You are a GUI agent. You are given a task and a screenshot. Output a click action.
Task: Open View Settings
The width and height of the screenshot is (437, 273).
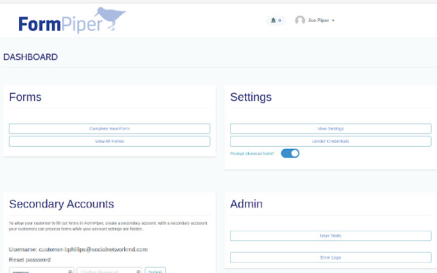330,129
